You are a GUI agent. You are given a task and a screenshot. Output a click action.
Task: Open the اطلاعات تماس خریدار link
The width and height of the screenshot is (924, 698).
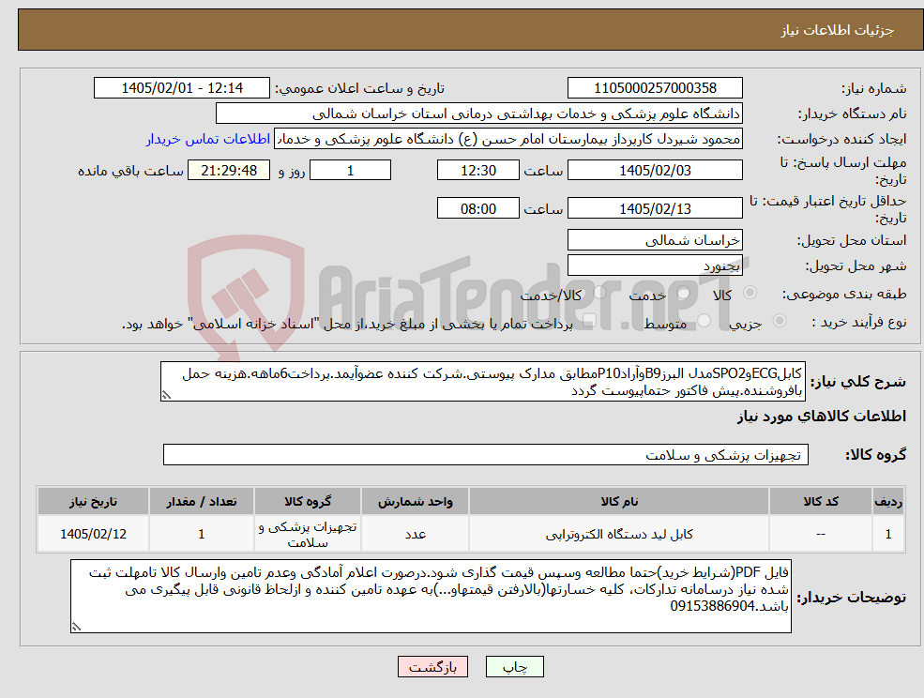click(x=208, y=139)
